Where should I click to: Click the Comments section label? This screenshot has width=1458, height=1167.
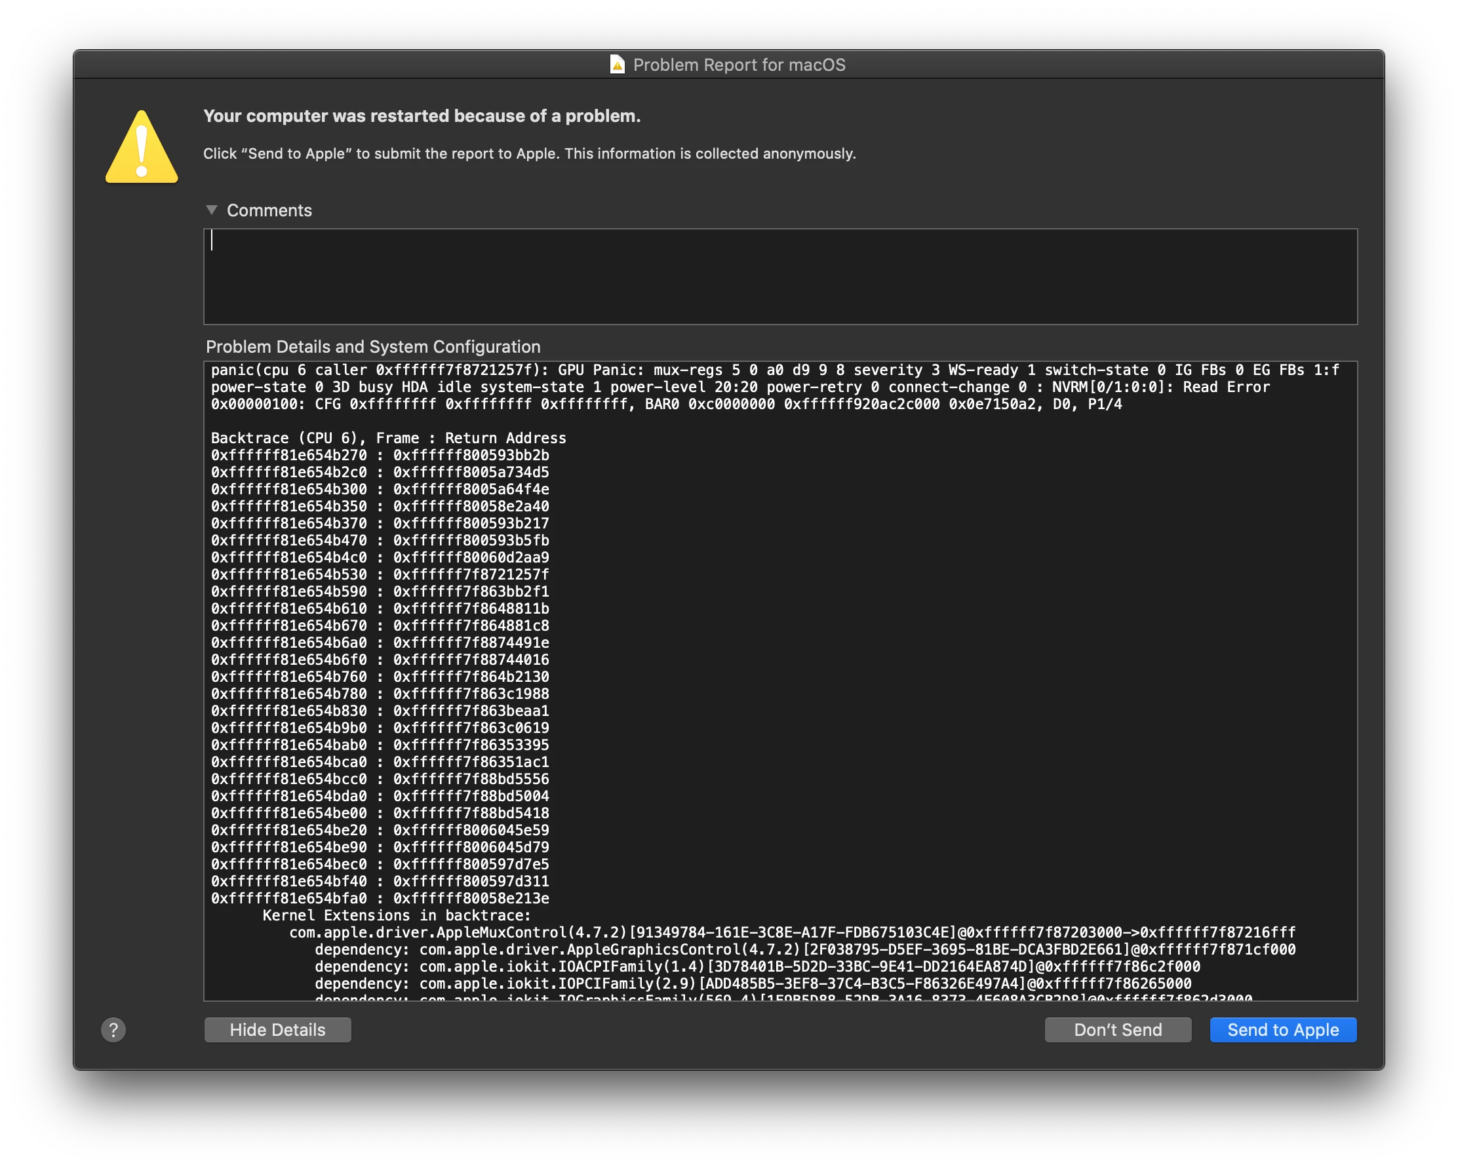[x=269, y=210]
